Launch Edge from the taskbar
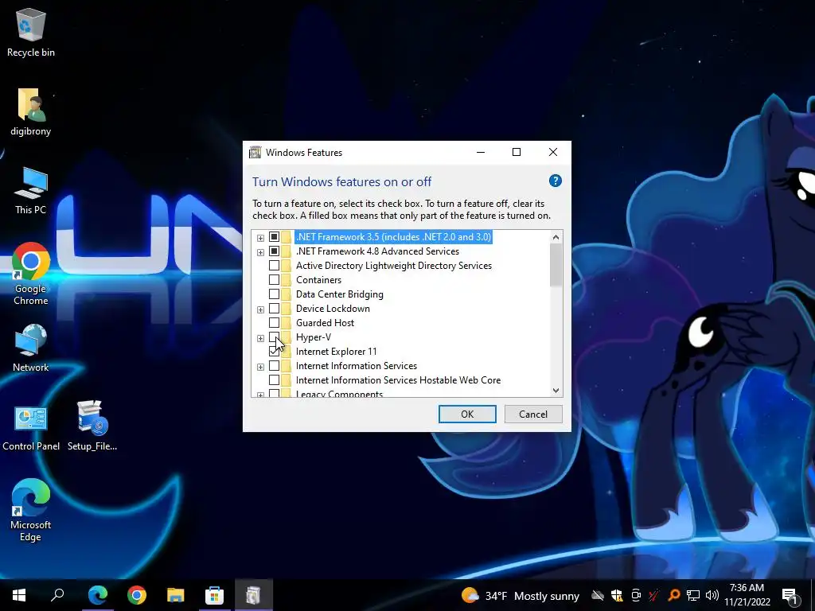This screenshot has height=611, width=815. (x=98, y=595)
